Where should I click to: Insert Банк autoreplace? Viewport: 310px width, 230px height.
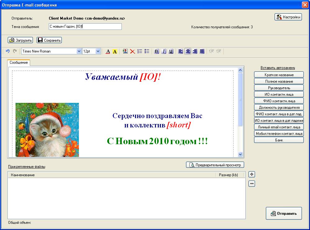[x=279, y=140]
